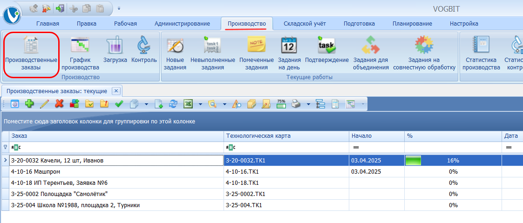Viewport: 523px width, 223px height.
Task: Select the Производство ribbon tab
Action: coord(246,24)
